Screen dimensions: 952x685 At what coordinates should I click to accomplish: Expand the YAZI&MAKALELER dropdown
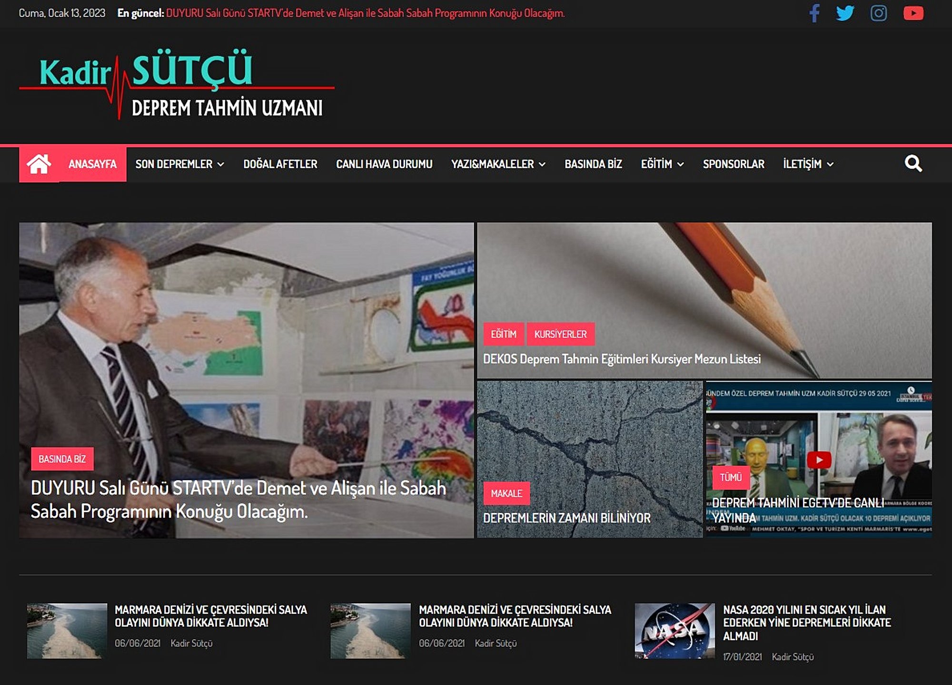[498, 164]
